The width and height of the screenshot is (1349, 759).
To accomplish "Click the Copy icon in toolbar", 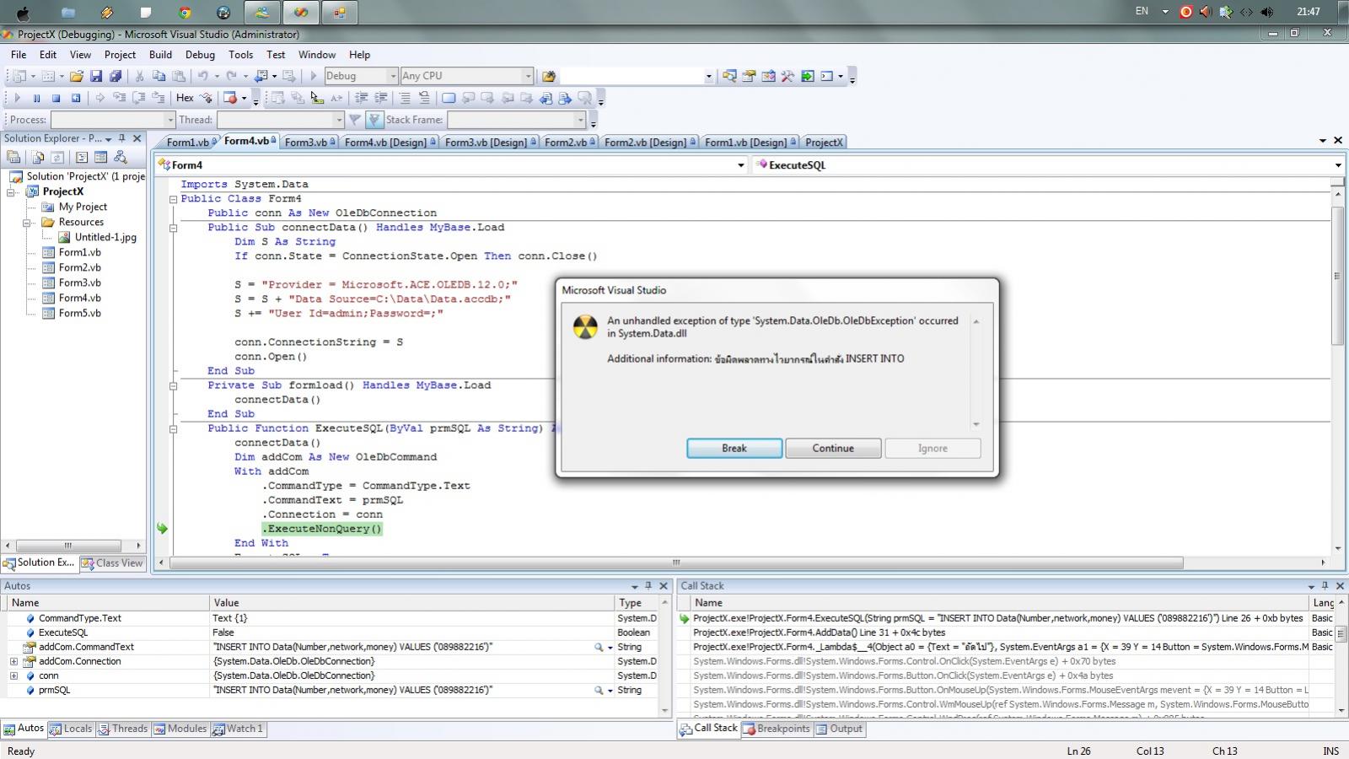I will tap(159, 76).
